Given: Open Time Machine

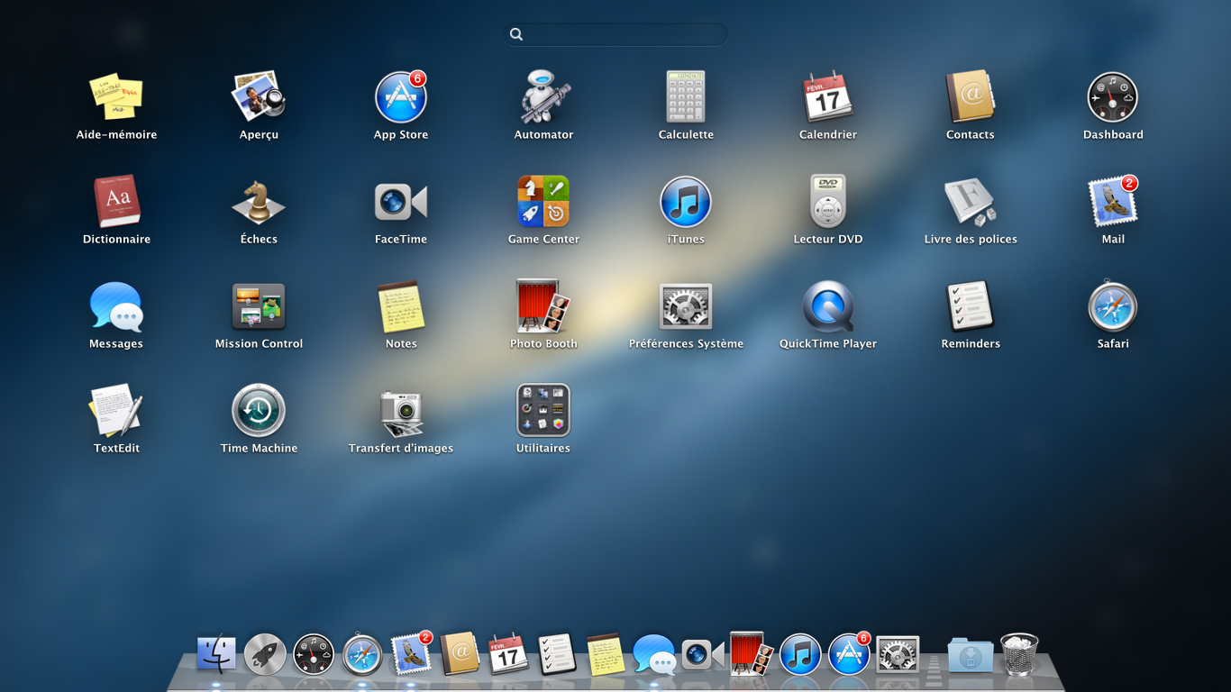Looking at the screenshot, I should coord(259,411).
